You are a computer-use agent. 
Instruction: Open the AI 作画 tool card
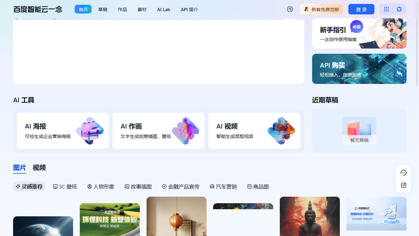click(x=158, y=131)
